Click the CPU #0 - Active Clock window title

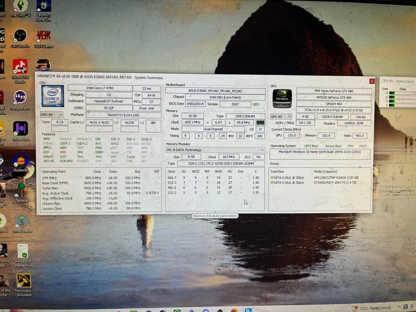click(398, 81)
